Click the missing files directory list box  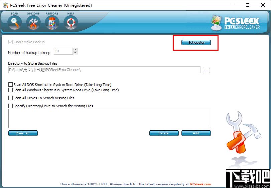(110, 118)
